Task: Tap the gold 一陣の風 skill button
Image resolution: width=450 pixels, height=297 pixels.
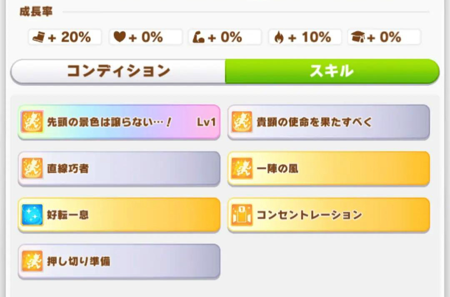Action: (328, 168)
